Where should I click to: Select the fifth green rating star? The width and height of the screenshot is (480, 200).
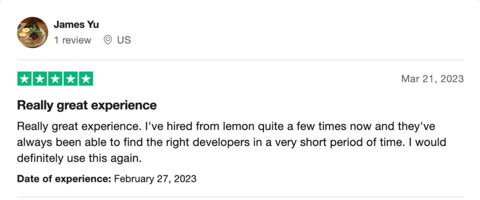(x=86, y=79)
